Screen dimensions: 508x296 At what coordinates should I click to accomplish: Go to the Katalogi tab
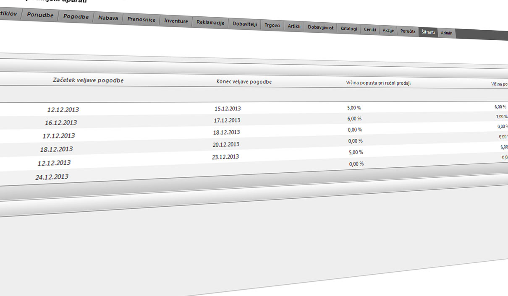[348, 29]
